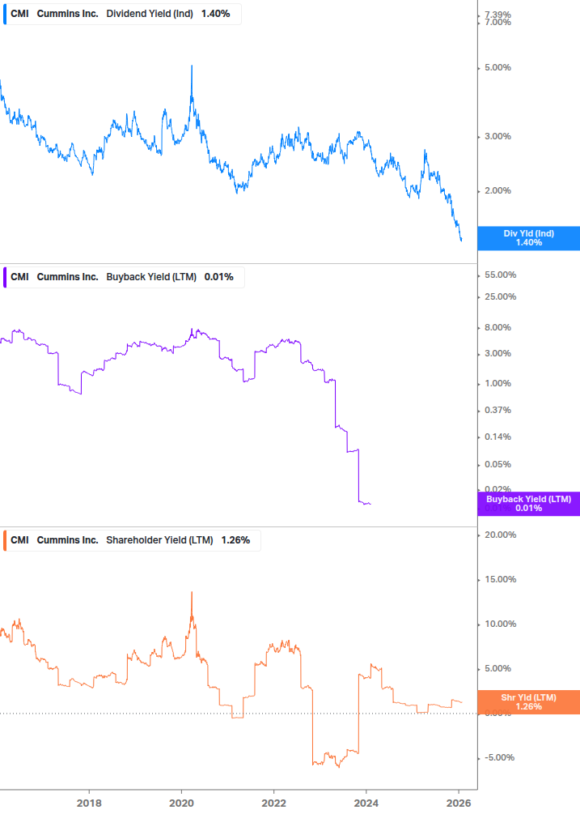The height and width of the screenshot is (814, 580).
Task: Click the purple color bar in Buyback Yield legend
Action: point(5,277)
